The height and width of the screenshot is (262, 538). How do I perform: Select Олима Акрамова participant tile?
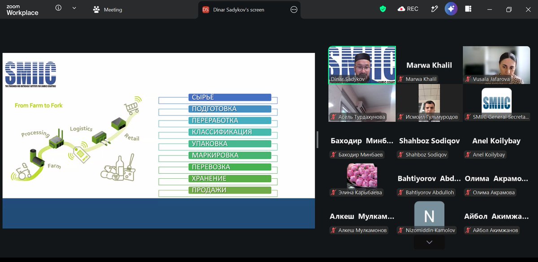(x=496, y=179)
